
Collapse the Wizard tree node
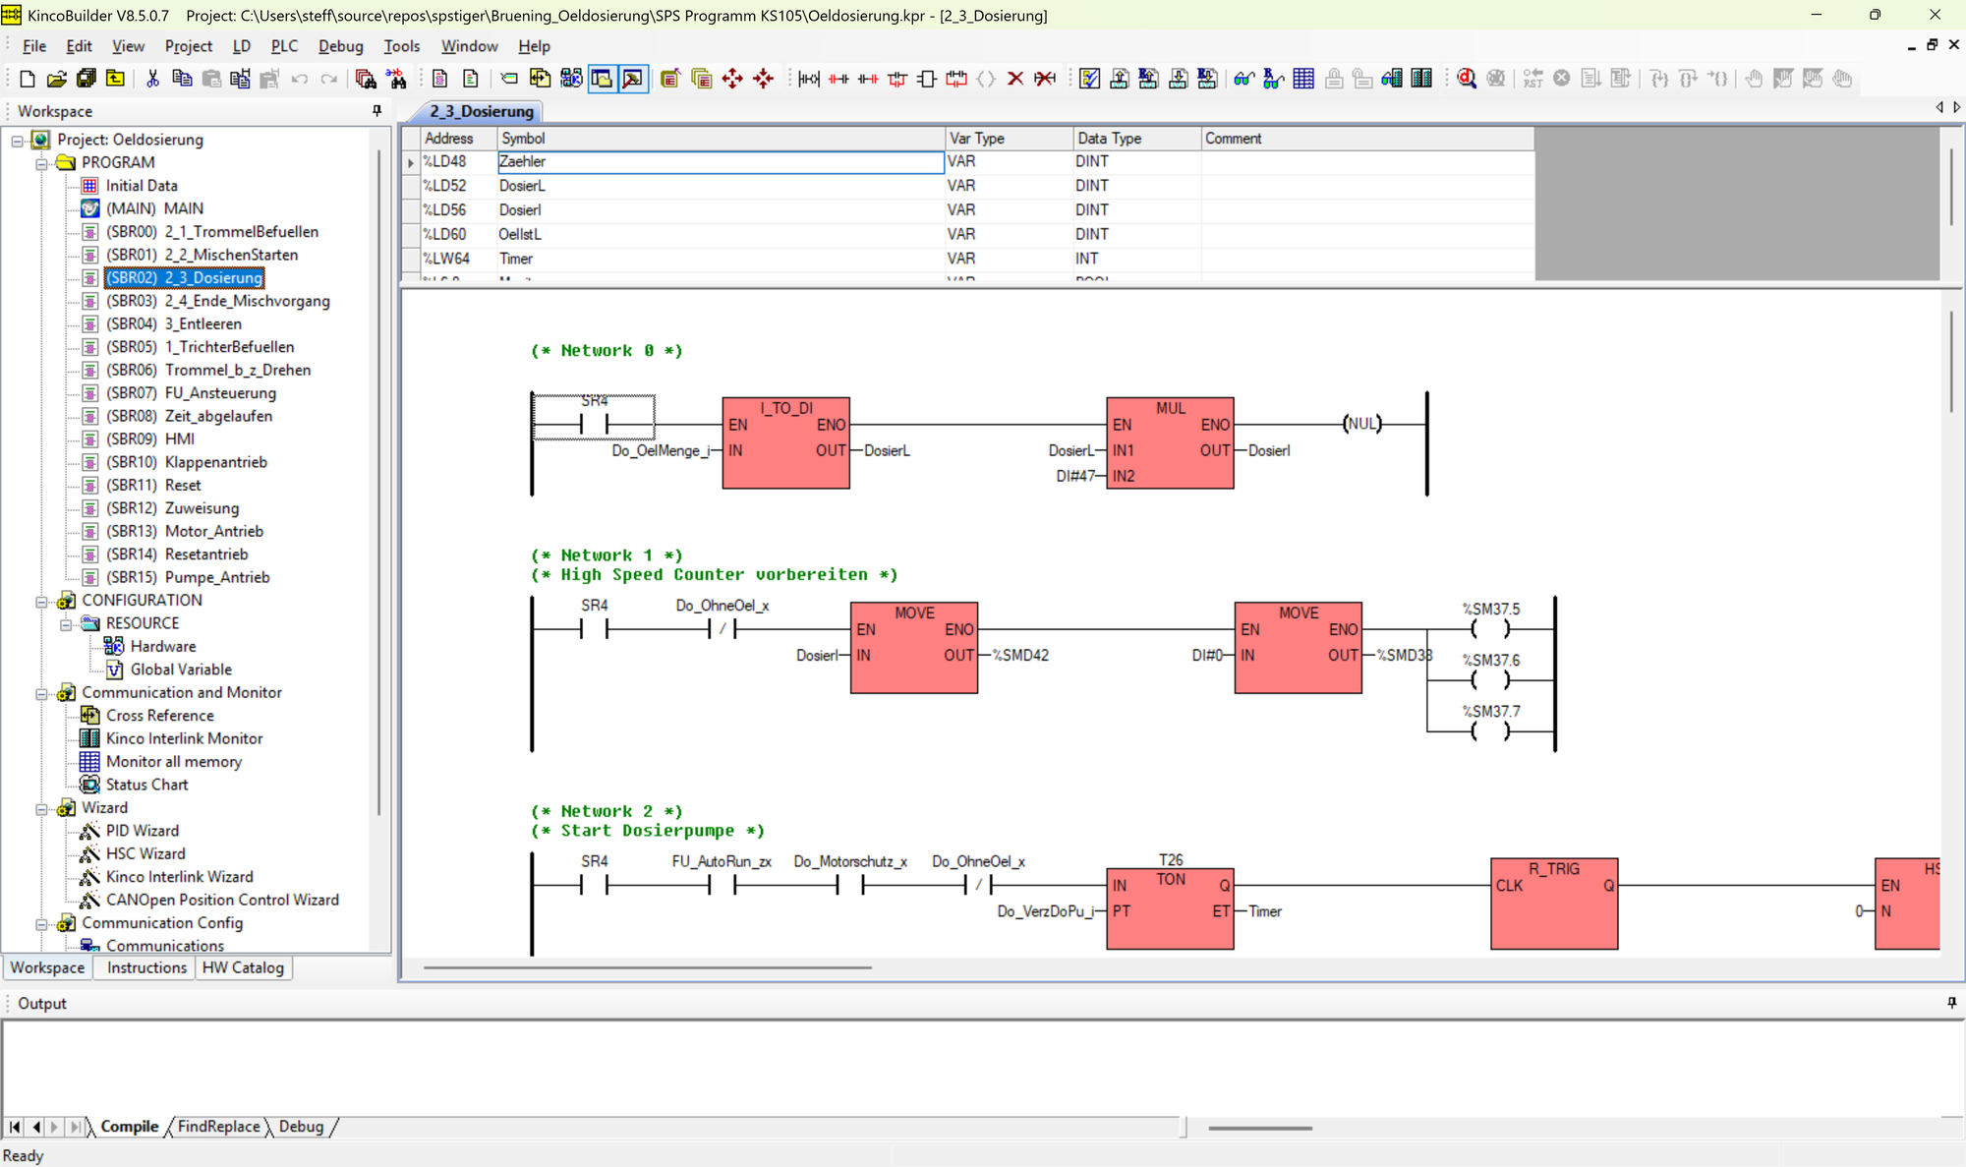point(40,807)
